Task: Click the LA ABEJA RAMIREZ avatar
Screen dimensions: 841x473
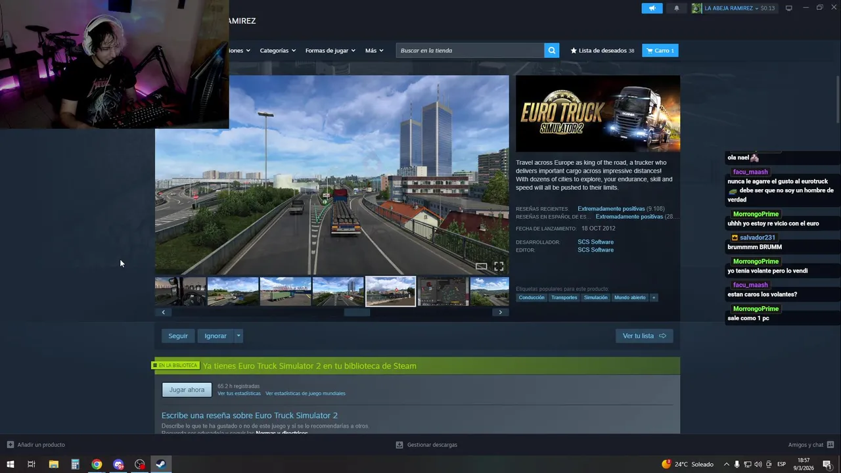Action: click(x=696, y=8)
